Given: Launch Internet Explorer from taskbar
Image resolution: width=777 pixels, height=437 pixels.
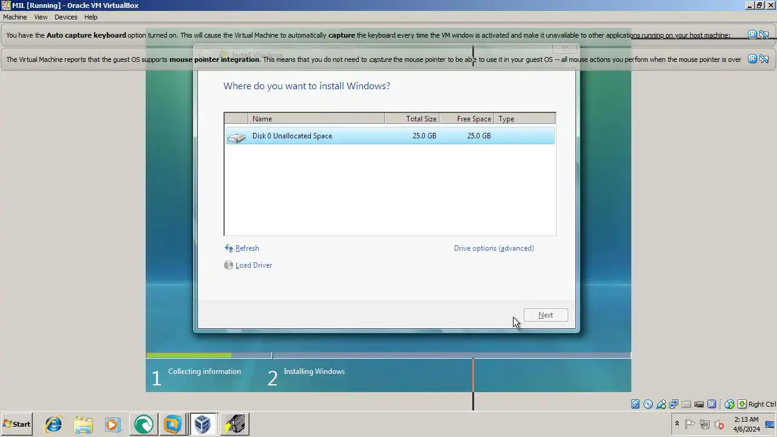Looking at the screenshot, I should (53, 424).
